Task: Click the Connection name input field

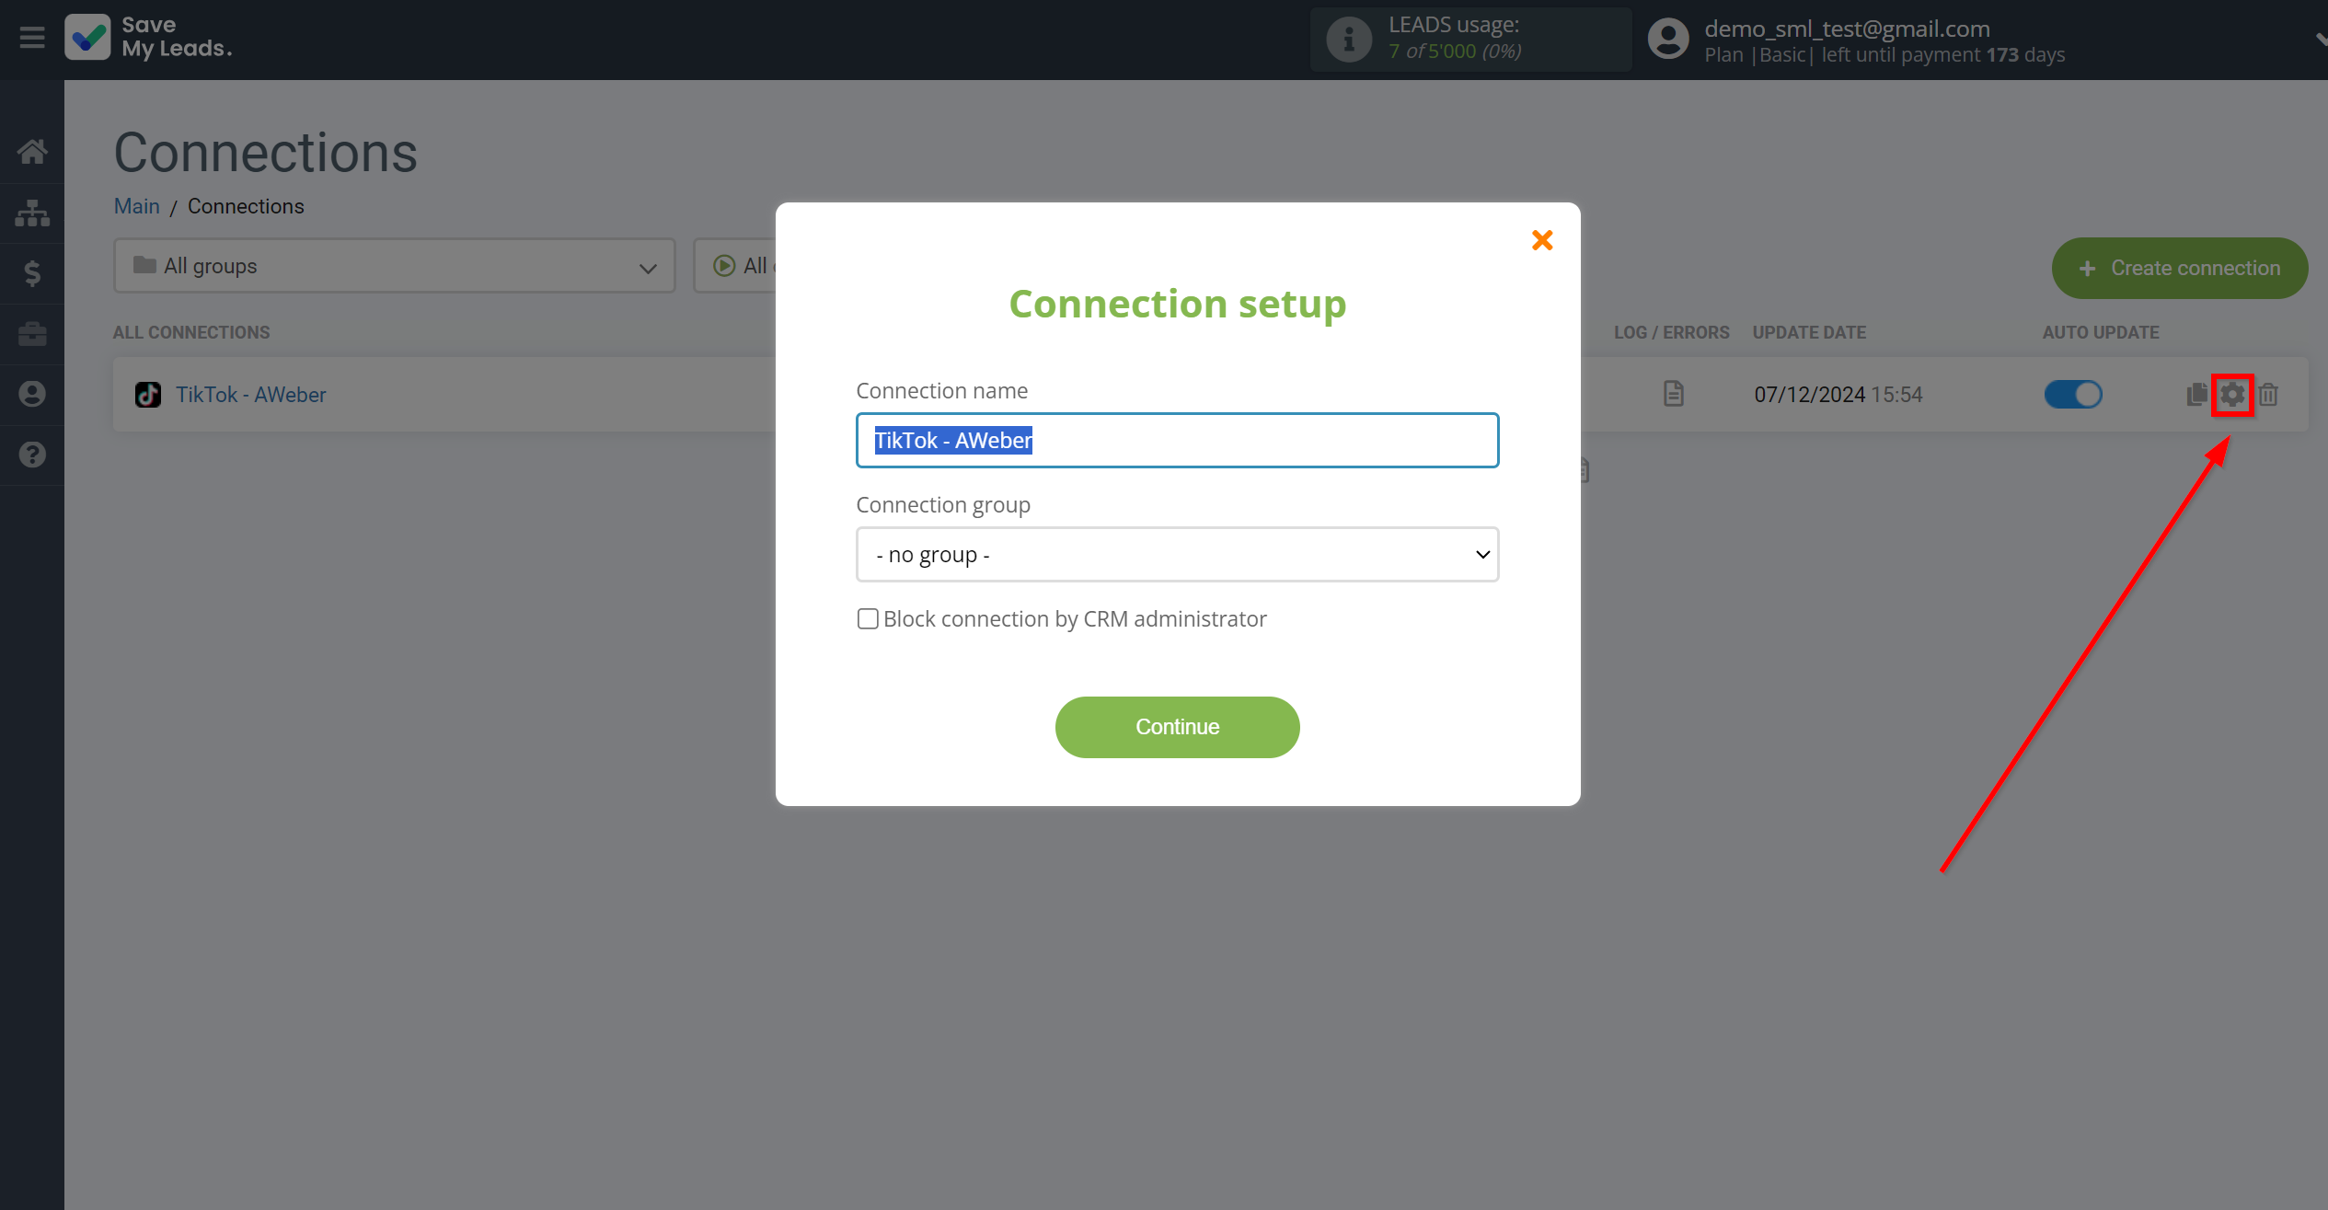Action: coord(1178,440)
